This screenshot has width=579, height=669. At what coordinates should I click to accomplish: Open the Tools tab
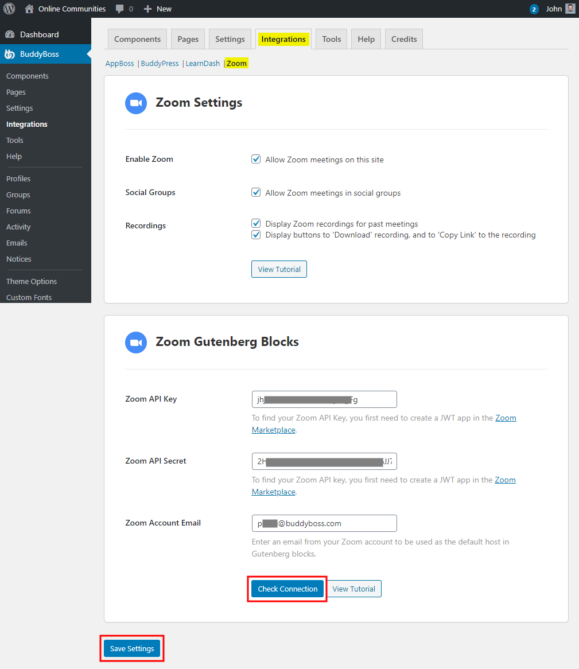(x=331, y=39)
